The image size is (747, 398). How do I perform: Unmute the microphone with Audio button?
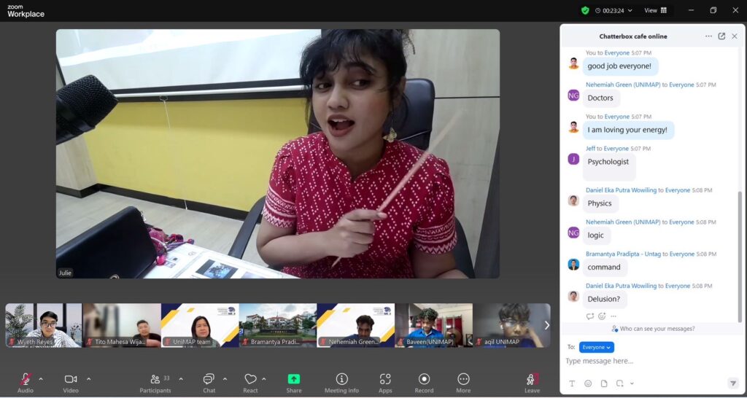tap(26, 383)
